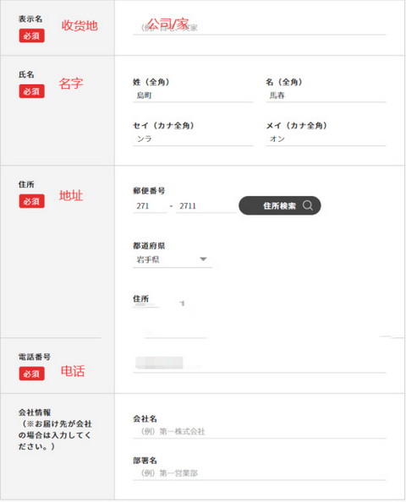Click the 表示名 display name input field

(259, 28)
